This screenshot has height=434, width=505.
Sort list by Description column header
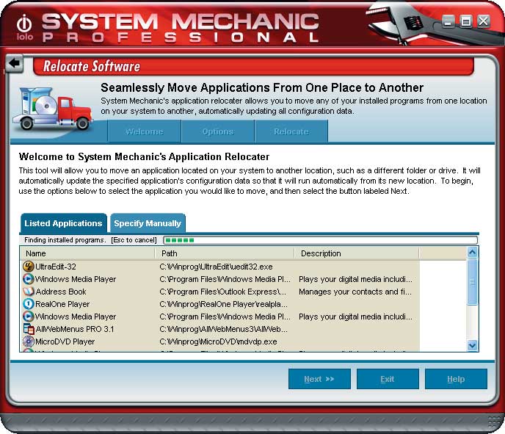[357, 253]
